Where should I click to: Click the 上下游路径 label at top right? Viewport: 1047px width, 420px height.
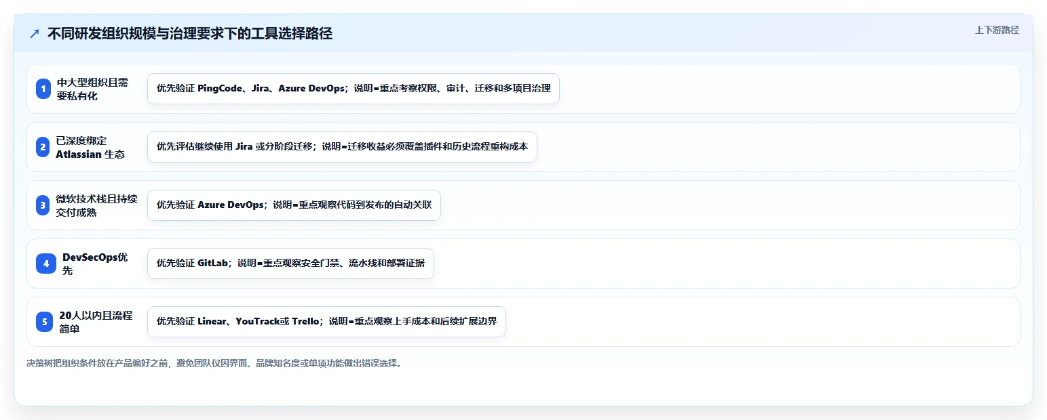997,30
